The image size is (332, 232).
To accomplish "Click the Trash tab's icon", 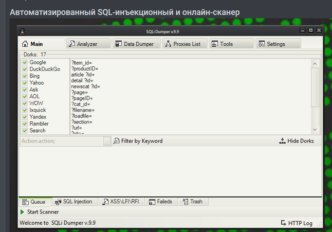I will [185, 202].
